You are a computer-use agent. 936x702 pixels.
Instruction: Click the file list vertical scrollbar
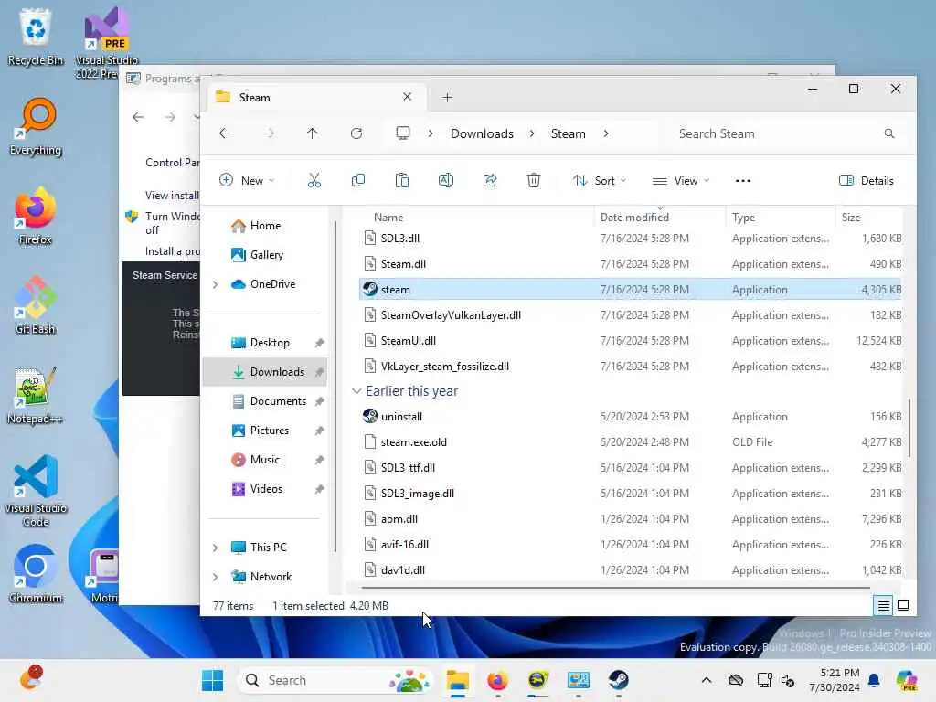coord(909,428)
